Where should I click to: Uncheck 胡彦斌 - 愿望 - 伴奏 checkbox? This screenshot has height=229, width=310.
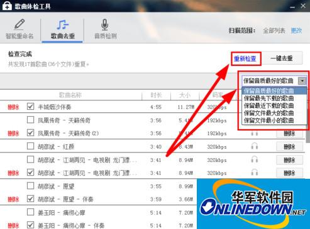(x=31, y=199)
